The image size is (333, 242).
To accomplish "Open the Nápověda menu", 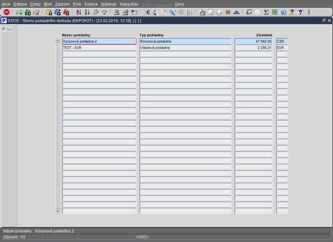I will coord(129,4).
